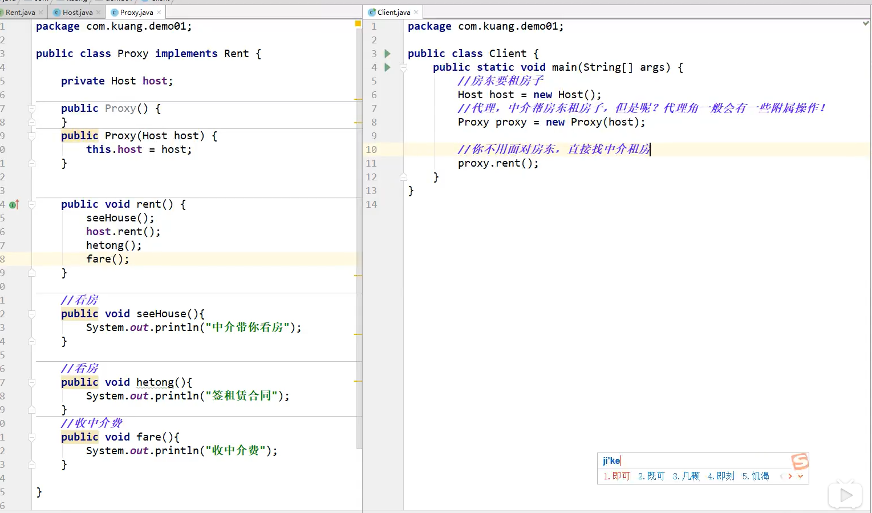Click the Bilibili video play button
The height and width of the screenshot is (513, 872).
click(845, 495)
